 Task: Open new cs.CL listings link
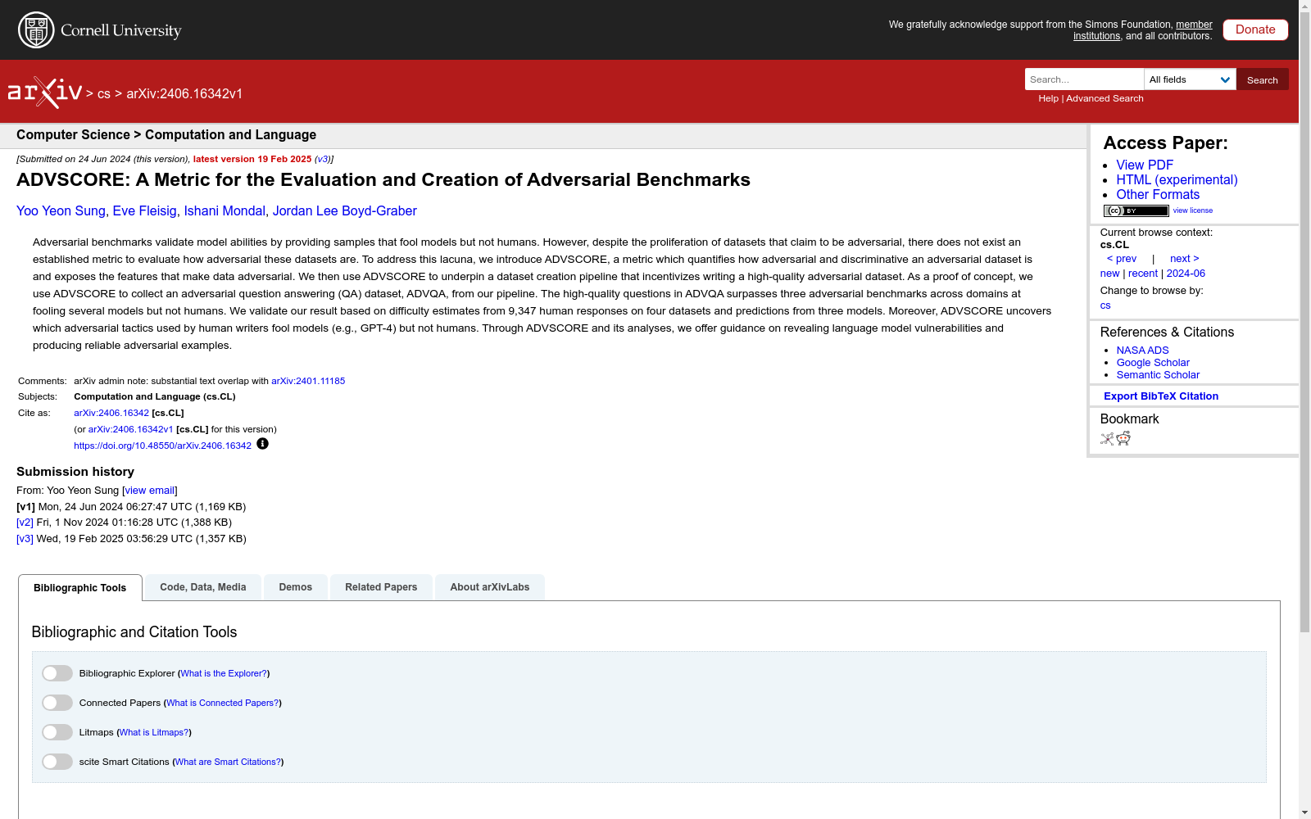(1109, 274)
